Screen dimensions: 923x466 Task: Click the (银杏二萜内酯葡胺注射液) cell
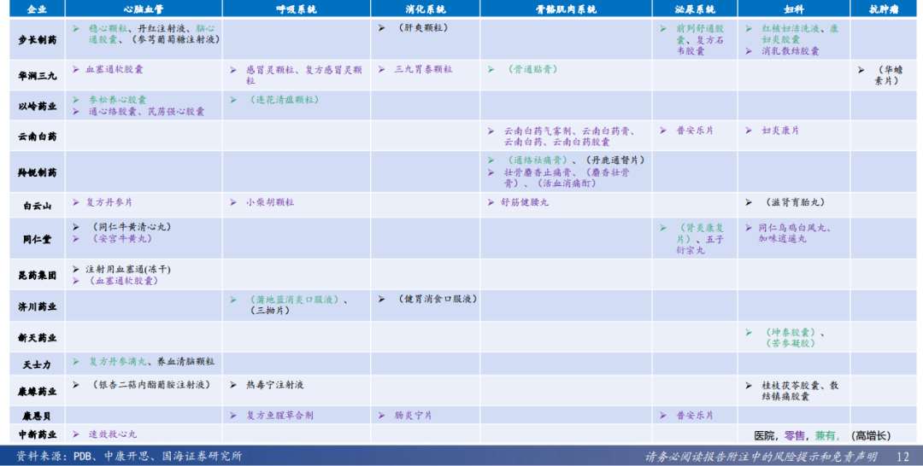pos(150,385)
